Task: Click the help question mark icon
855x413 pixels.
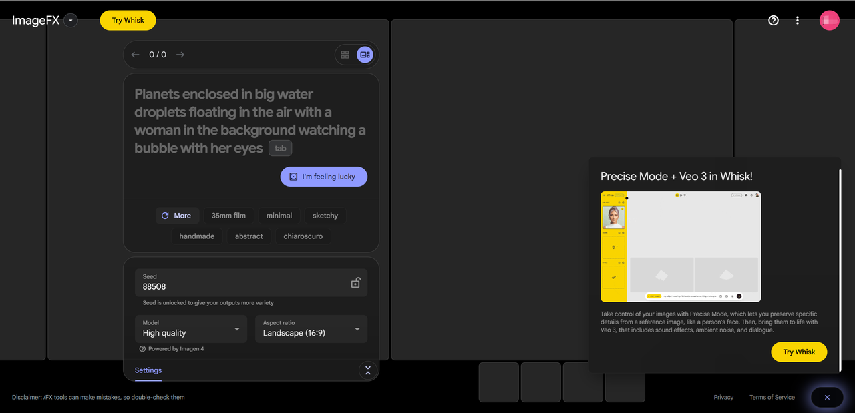Action: pos(774,21)
